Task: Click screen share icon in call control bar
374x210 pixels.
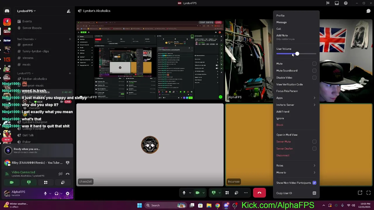Action: click(x=214, y=193)
